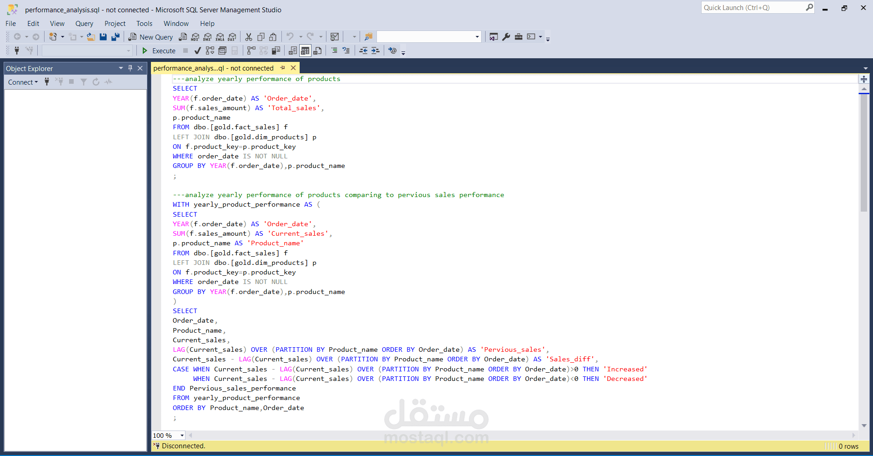
Task: Click the Paste icon
Action: [x=273, y=37]
